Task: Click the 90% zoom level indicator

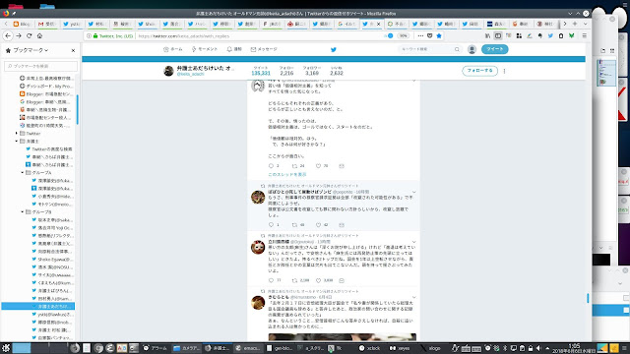Action: 403,35
